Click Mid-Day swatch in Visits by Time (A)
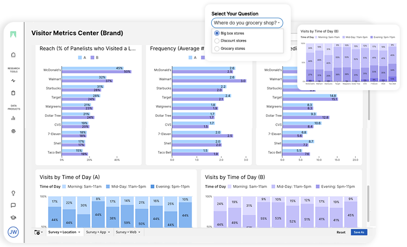 pyautogui.click(x=108, y=187)
